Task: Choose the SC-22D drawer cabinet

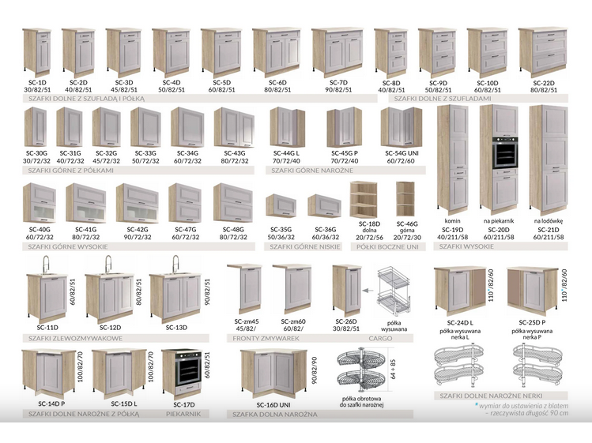Action: (x=537, y=51)
